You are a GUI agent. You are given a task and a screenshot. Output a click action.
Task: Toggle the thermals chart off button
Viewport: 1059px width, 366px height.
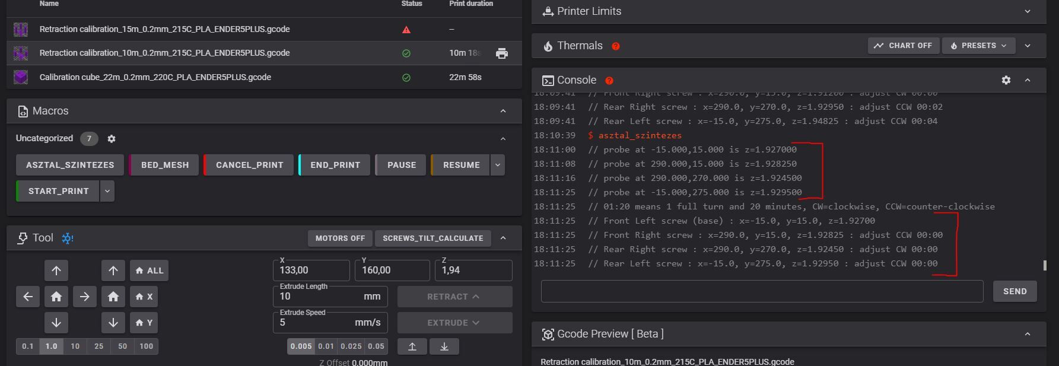pyautogui.click(x=903, y=46)
